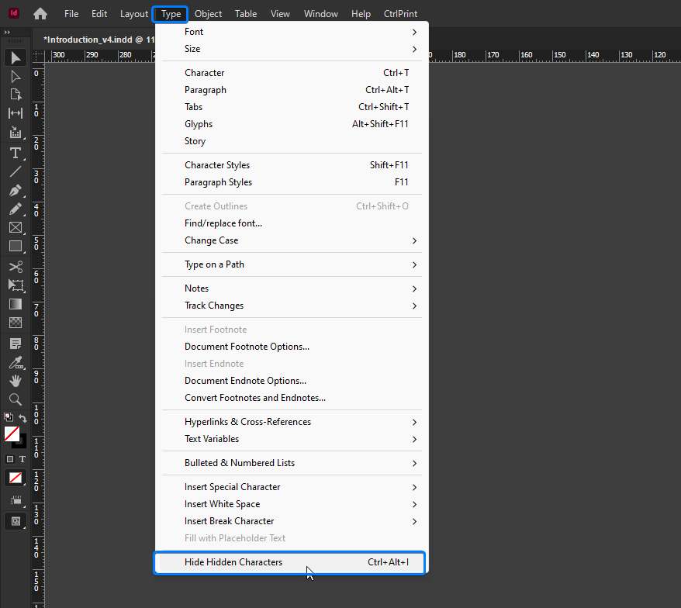Choose Story in the Type menu

coord(292,141)
